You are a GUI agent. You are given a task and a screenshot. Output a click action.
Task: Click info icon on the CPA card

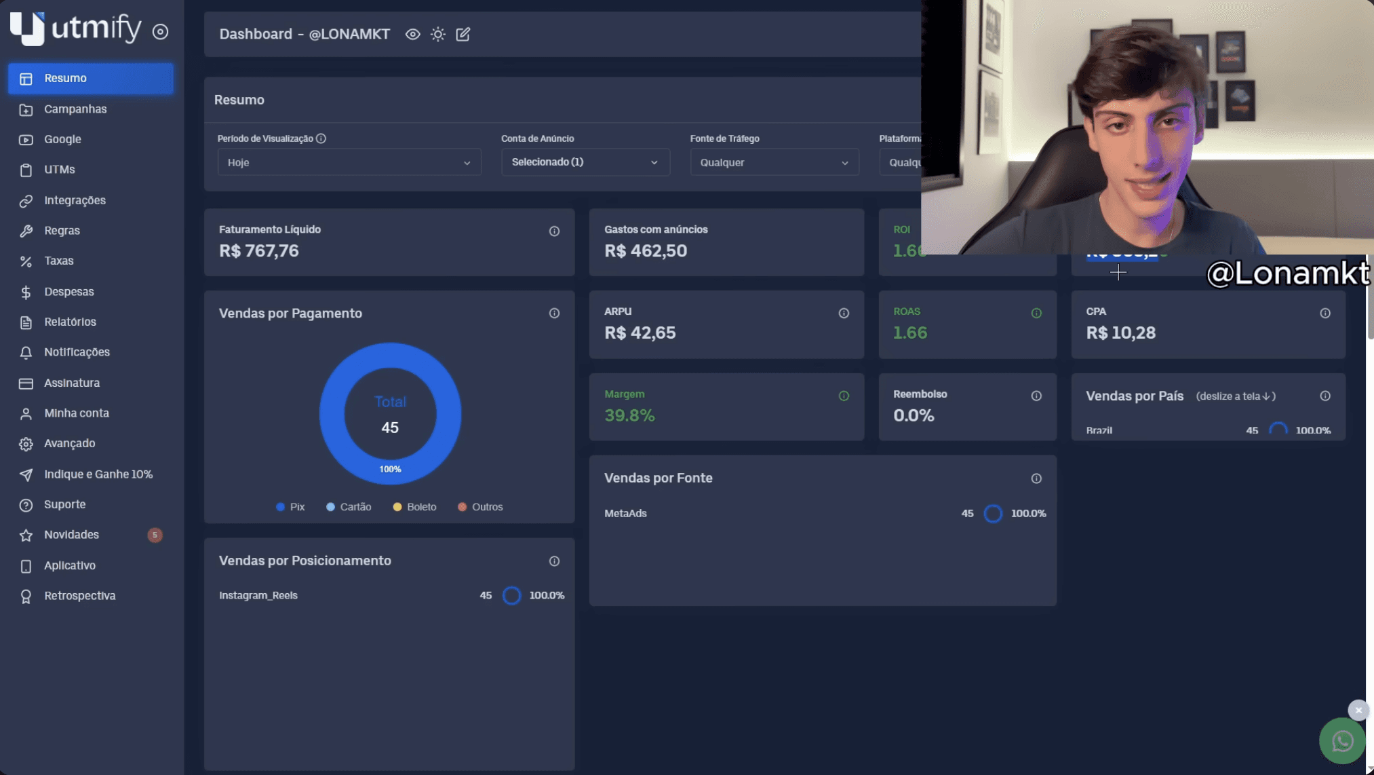1325,313
